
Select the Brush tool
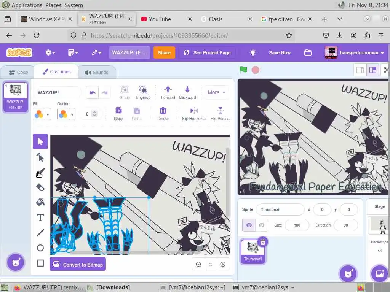tap(40, 172)
